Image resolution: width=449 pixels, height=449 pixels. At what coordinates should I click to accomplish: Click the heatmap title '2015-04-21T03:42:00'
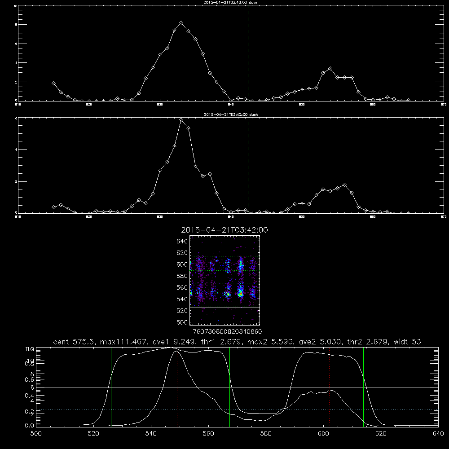[x=224, y=230]
